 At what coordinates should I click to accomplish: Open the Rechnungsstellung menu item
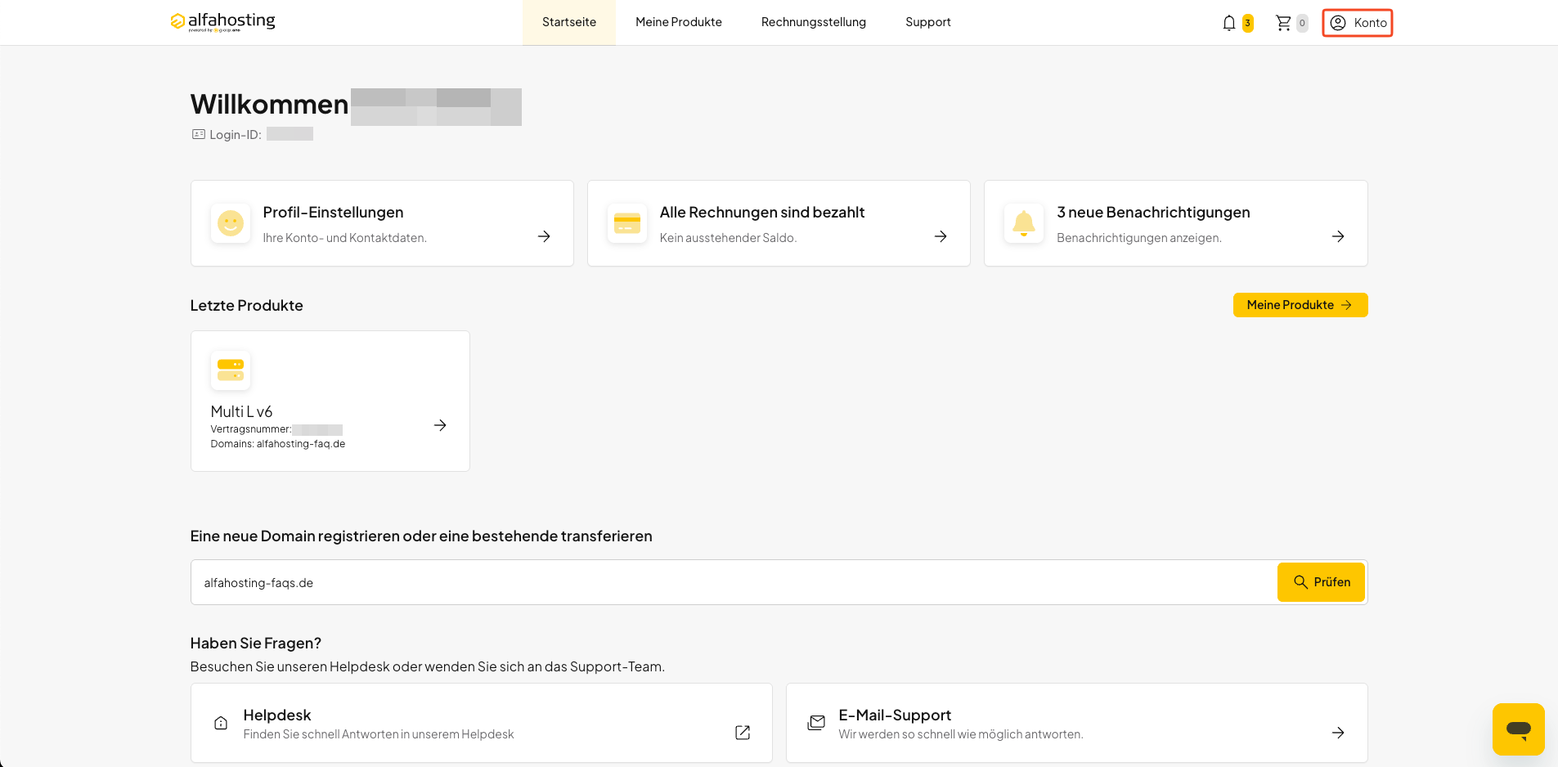click(x=814, y=22)
